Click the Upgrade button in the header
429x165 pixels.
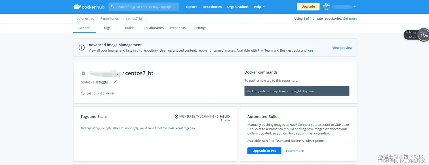click(x=308, y=7)
